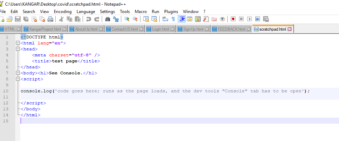Play back recorded macro icon
The width and height of the screenshot is (339, 141).
click(x=250, y=19)
